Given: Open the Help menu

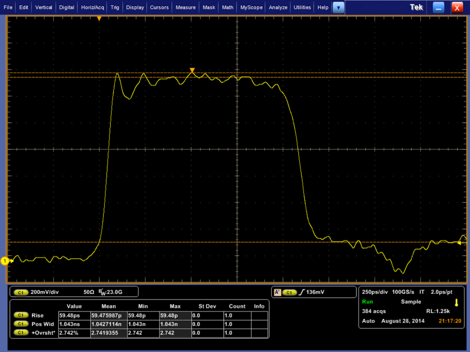Looking at the screenshot, I should click(323, 7).
